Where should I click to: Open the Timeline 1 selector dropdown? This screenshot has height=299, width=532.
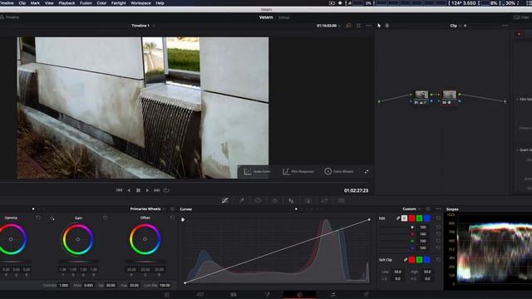[143, 26]
